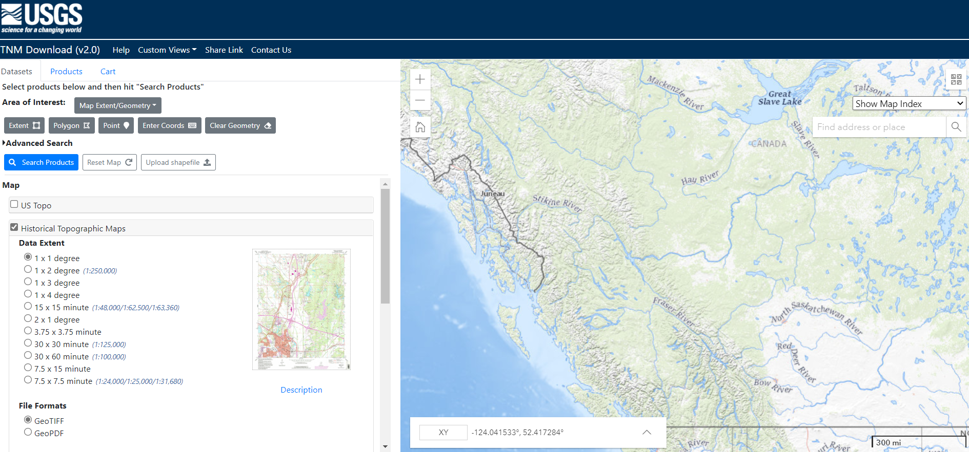The height and width of the screenshot is (452, 969).
Task: Uncheck Historical Topographic Maps
Action: coord(14,227)
